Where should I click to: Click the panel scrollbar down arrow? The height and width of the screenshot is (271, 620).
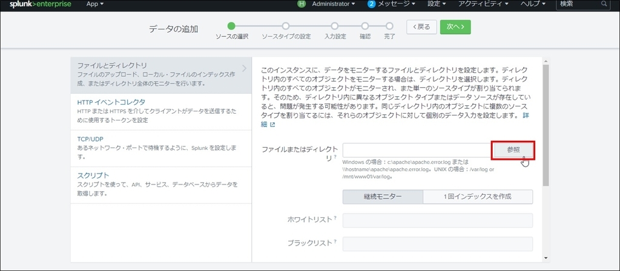pyautogui.click(x=546, y=258)
